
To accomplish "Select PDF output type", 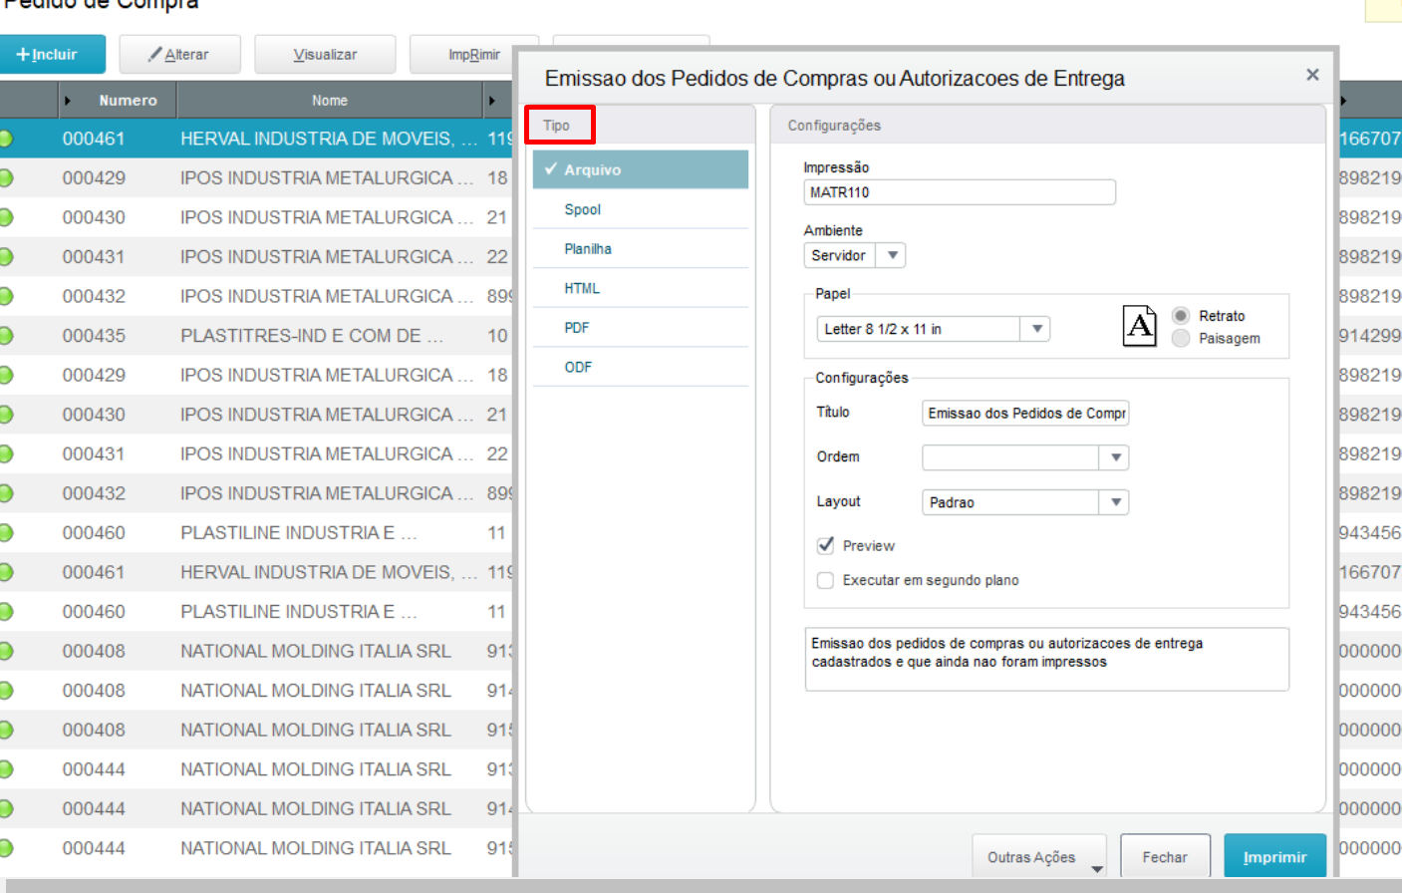I will pos(641,327).
